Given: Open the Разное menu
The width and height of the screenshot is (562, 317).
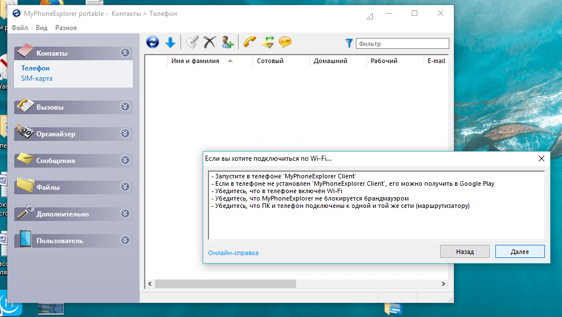Looking at the screenshot, I should click(66, 28).
